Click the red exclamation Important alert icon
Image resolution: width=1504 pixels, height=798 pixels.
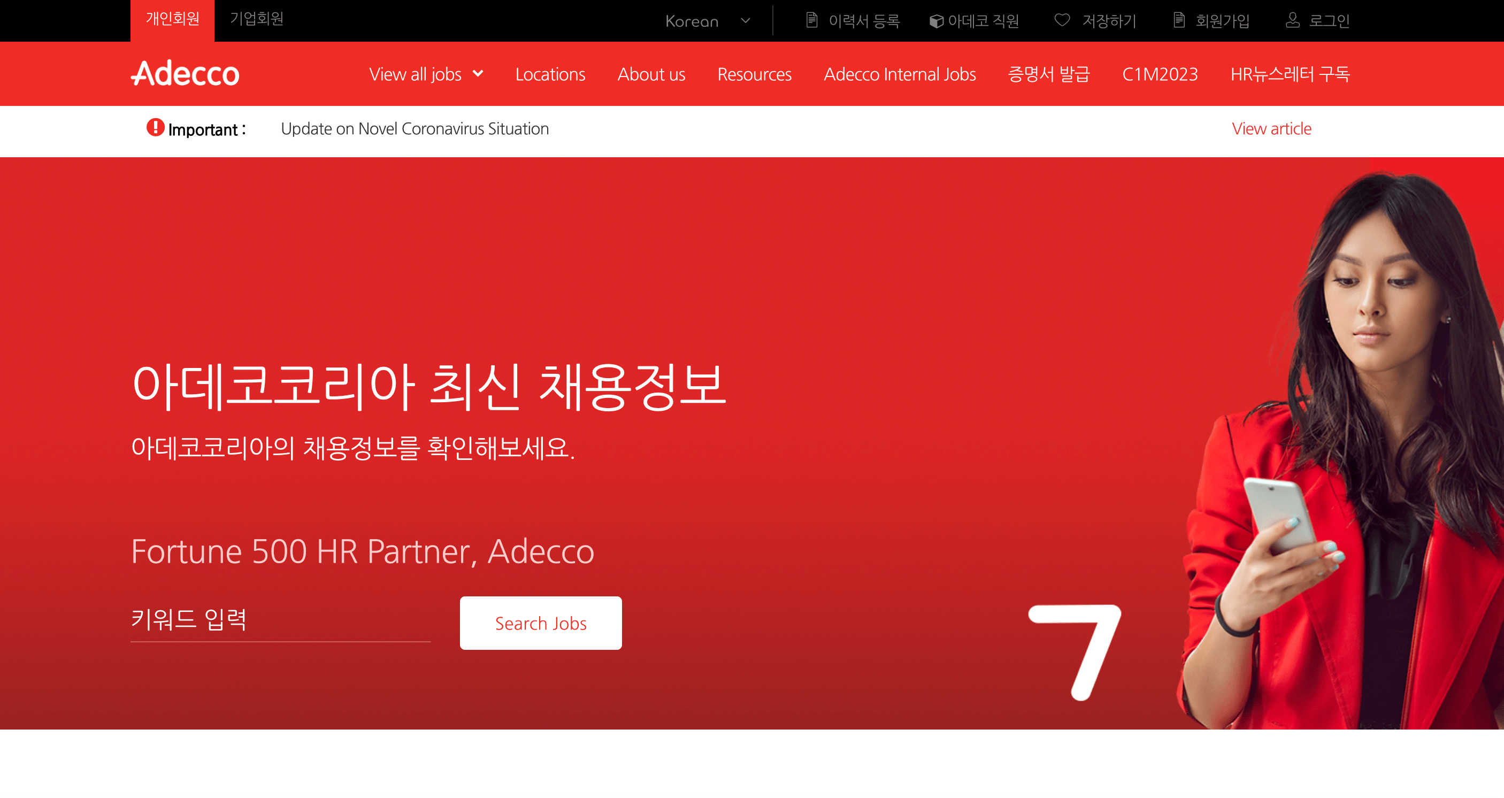154,129
